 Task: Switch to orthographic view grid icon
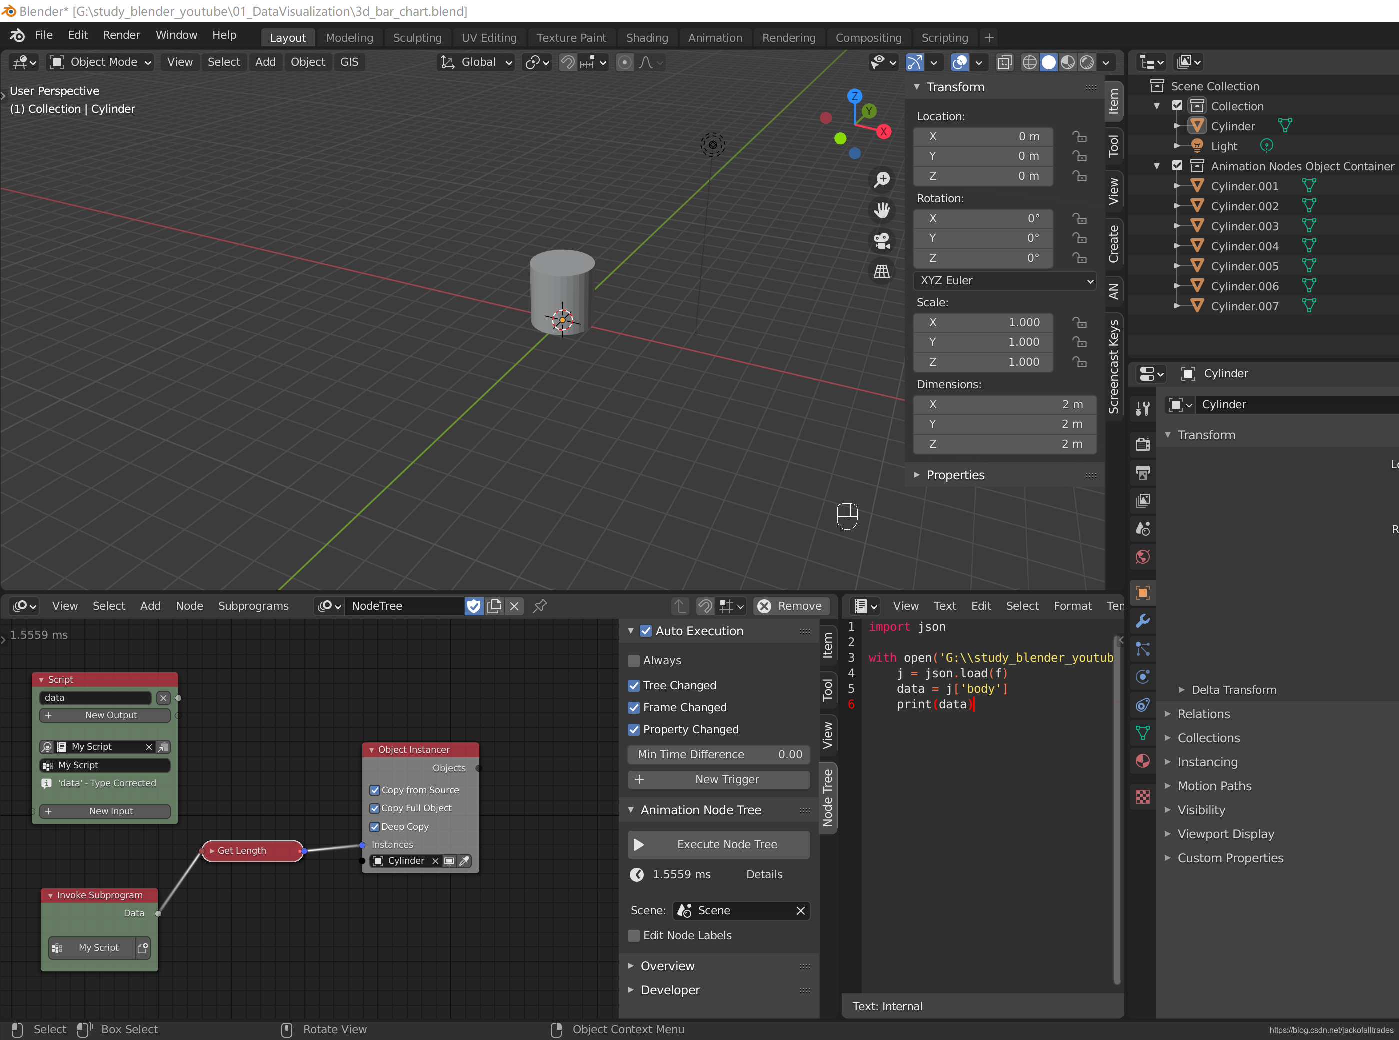881,271
